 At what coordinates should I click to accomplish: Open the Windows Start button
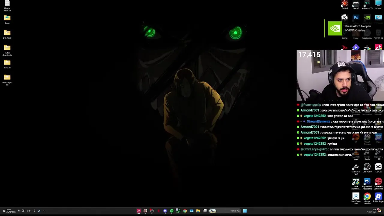point(245,211)
